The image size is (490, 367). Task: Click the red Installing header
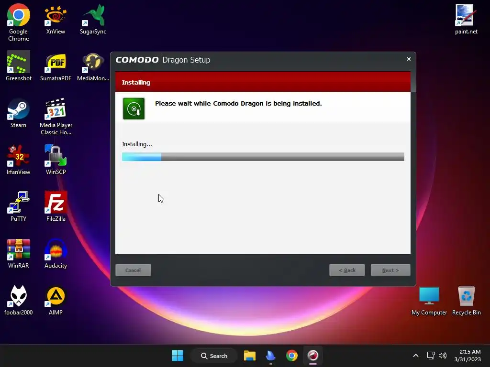click(263, 82)
